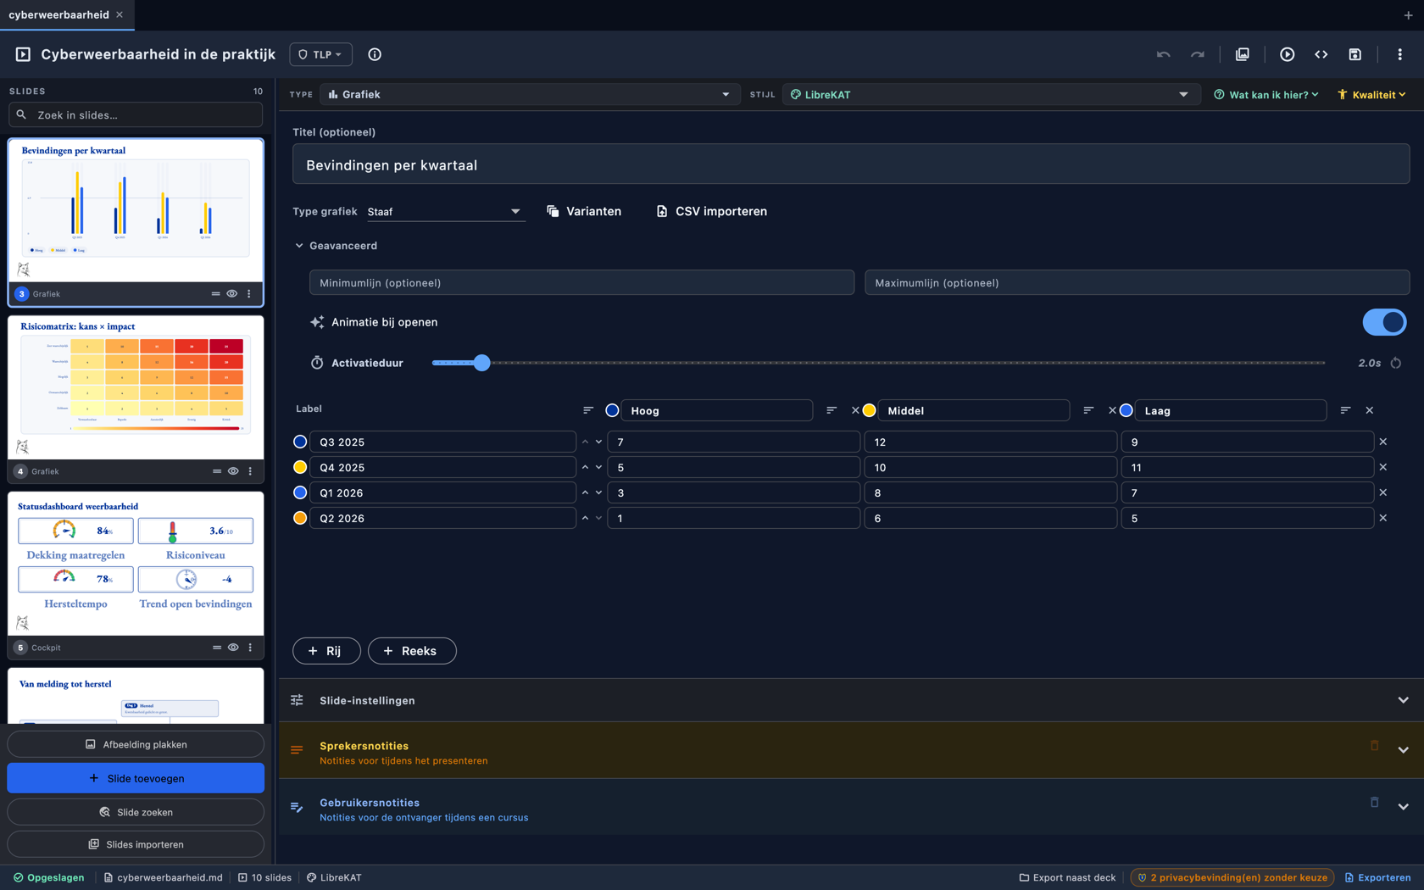Click the Slide zoeken button
Viewport: 1424px width, 890px height.
[136, 812]
